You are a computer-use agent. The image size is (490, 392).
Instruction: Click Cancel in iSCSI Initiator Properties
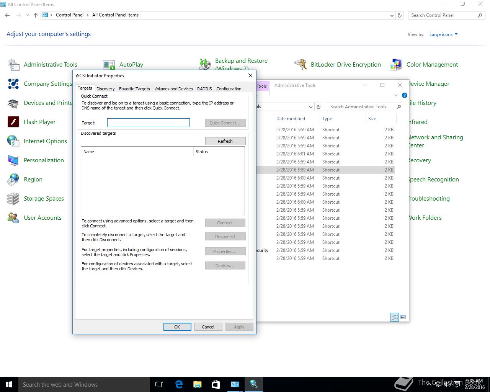click(208, 327)
